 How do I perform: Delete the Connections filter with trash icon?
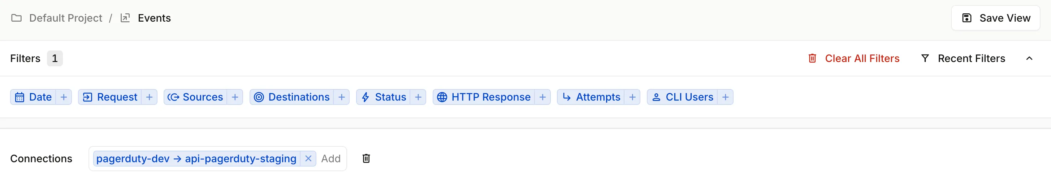[x=366, y=158]
